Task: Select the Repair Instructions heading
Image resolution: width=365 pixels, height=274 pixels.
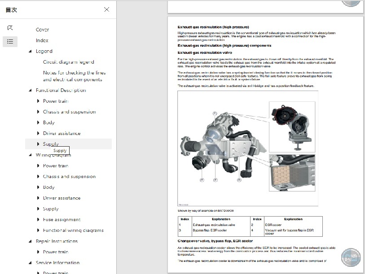Action: (57, 241)
